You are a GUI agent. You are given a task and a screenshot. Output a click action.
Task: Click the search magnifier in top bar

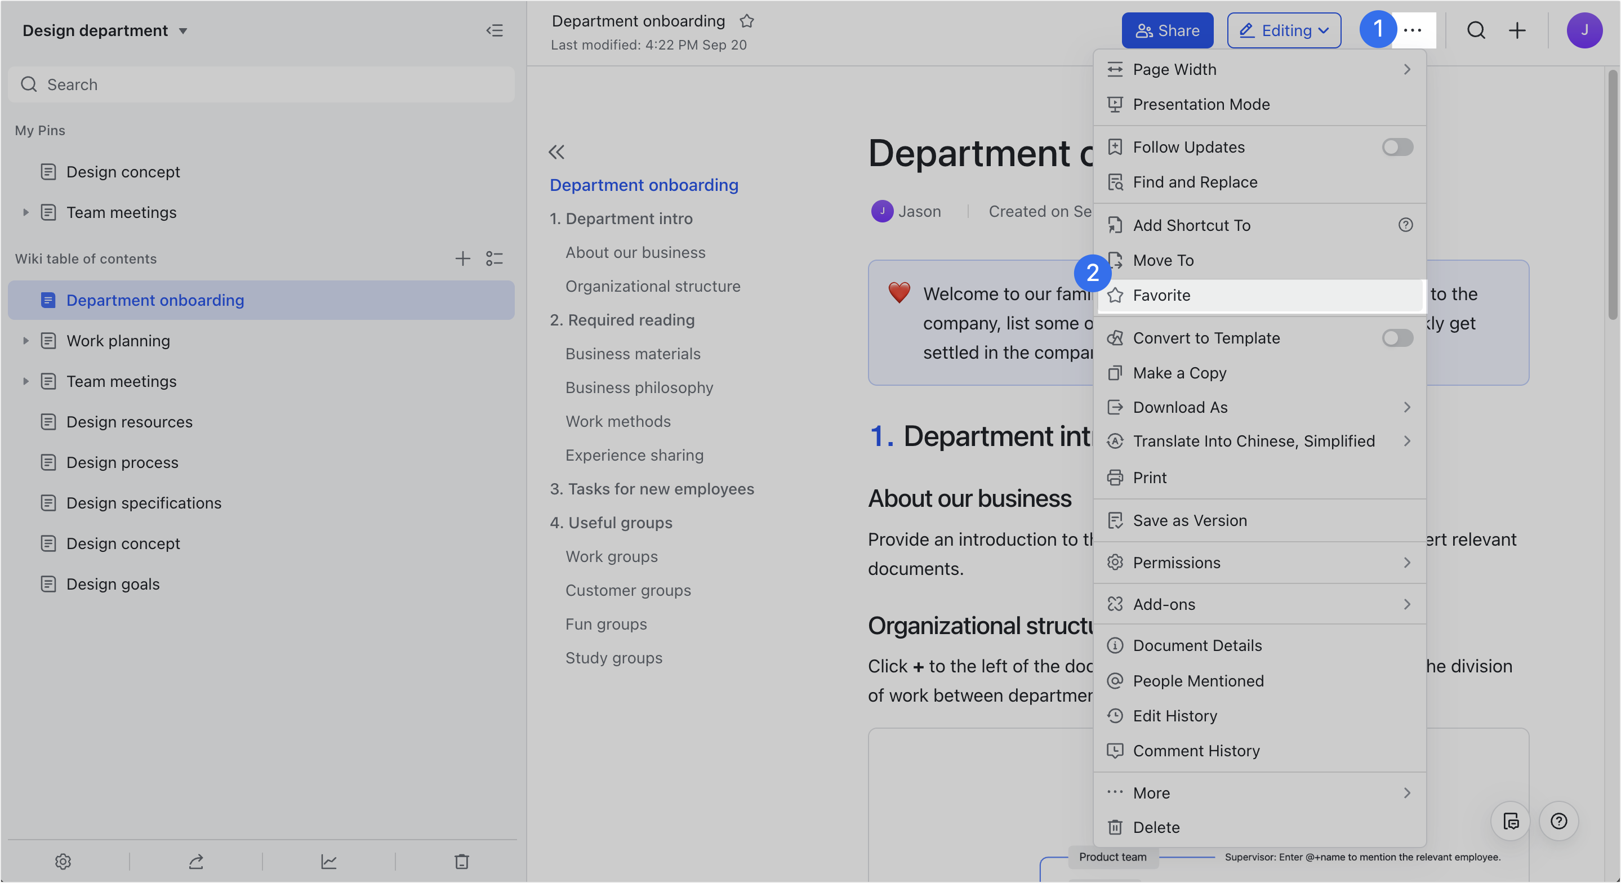[x=1476, y=30]
